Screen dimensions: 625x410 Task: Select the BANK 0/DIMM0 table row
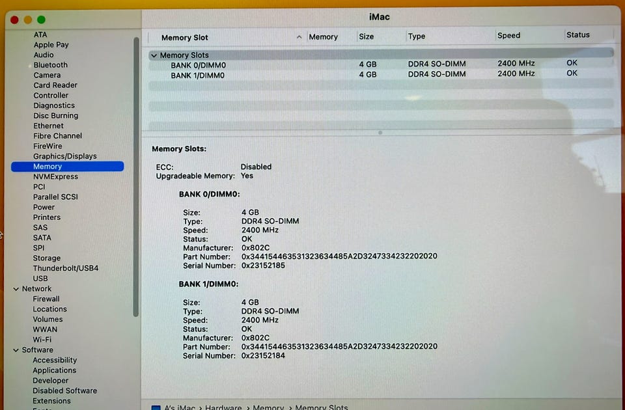tap(381, 64)
